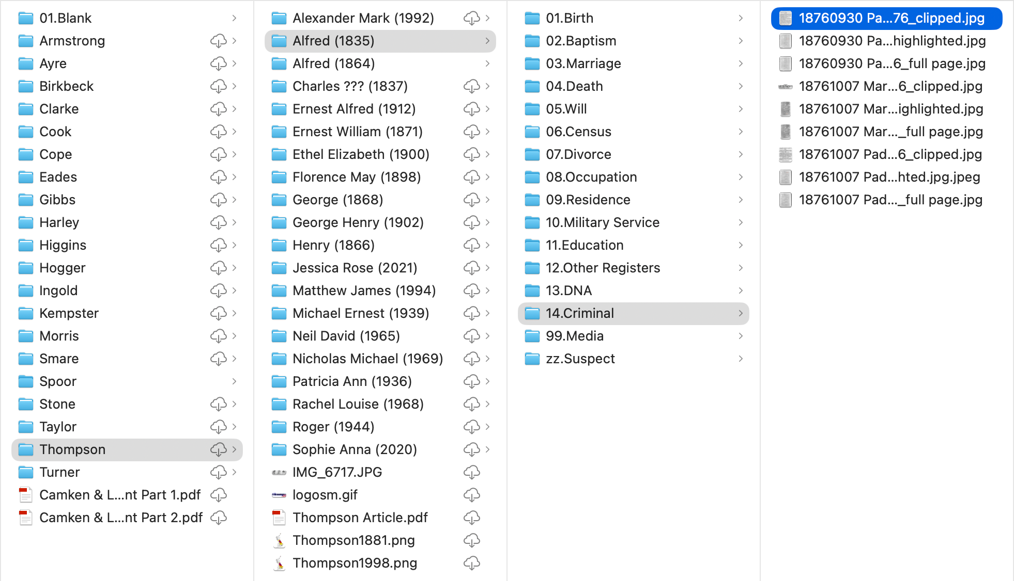Click cloud download icon for Turner folder
Viewport: 1014px width, 581px height.
(x=218, y=472)
